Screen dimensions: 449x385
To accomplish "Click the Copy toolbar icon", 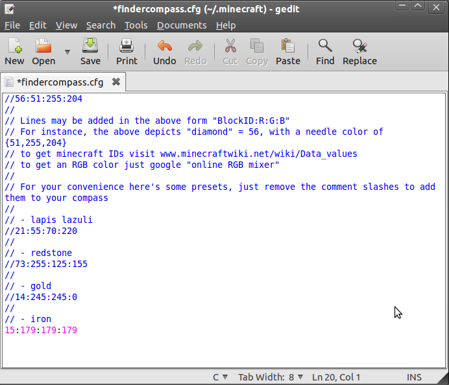I will (257, 46).
